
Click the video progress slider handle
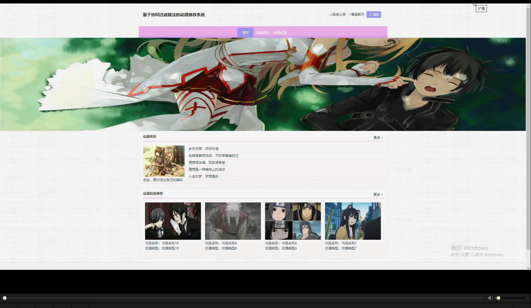point(5,298)
